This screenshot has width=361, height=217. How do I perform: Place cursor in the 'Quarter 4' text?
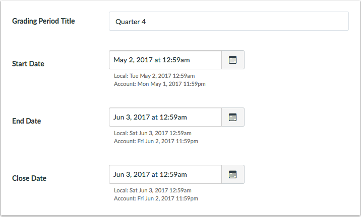click(x=131, y=22)
